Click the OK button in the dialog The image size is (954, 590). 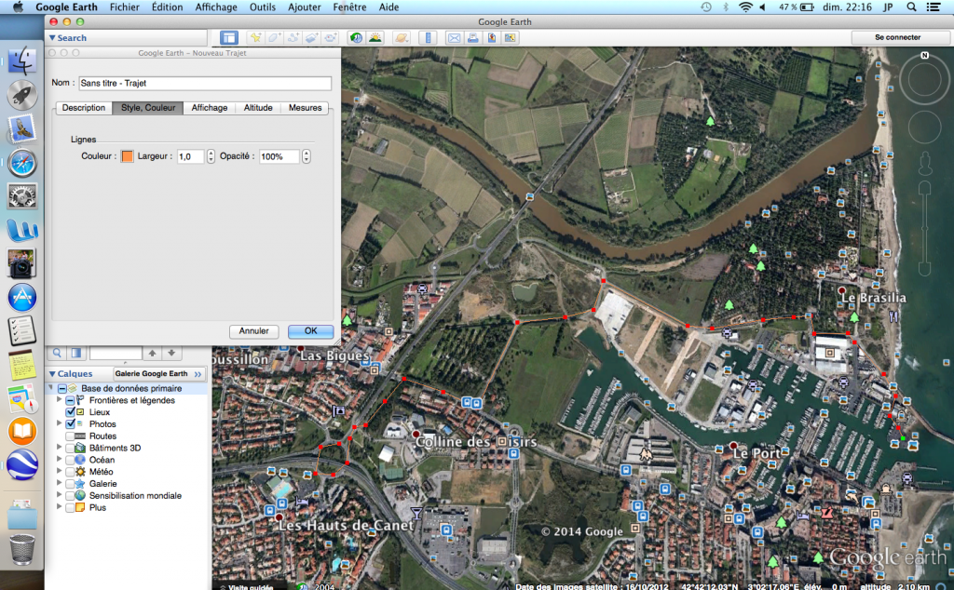click(x=310, y=330)
